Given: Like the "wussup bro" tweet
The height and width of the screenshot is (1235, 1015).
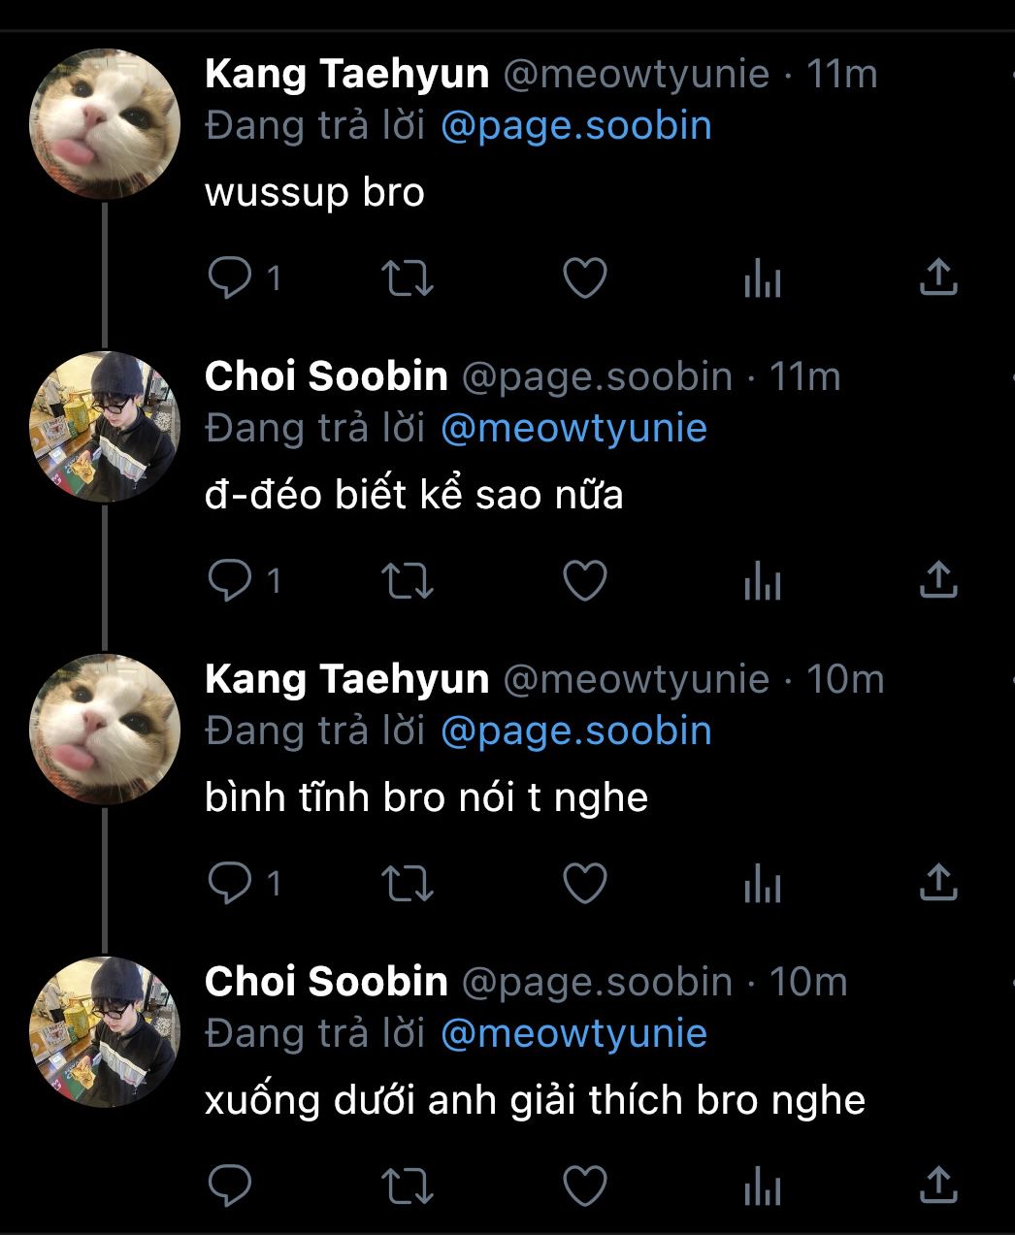Looking at the screenshot, I should coord(585,278).
